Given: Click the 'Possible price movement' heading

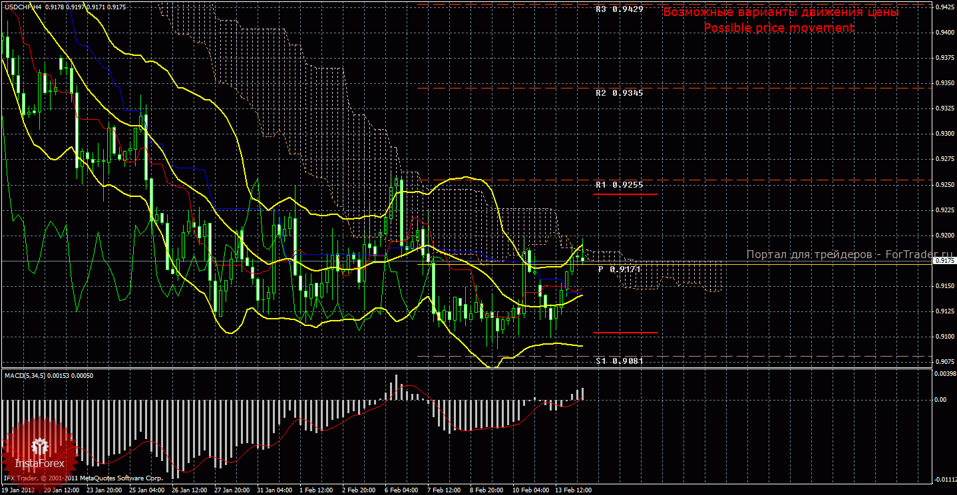Looking at the screenshot, I should [x=779, y=28].
